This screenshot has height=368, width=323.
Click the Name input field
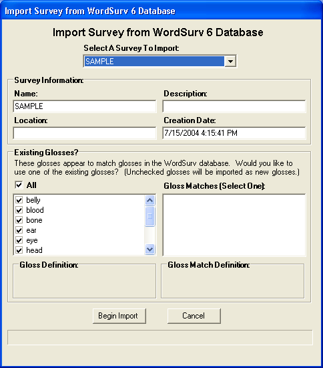(x=85, y=106)
